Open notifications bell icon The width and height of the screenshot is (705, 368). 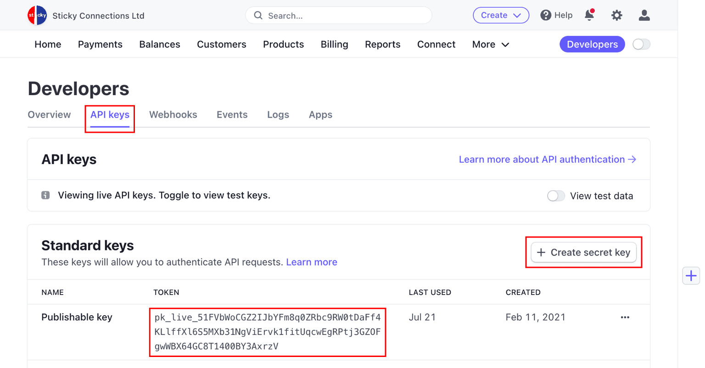(x=590, y=15)
